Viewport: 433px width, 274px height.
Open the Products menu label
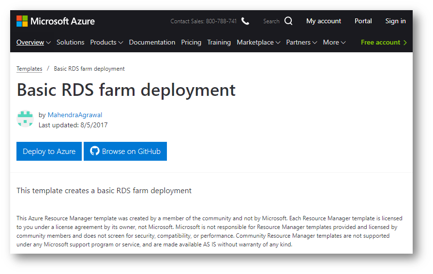(103, 42)
